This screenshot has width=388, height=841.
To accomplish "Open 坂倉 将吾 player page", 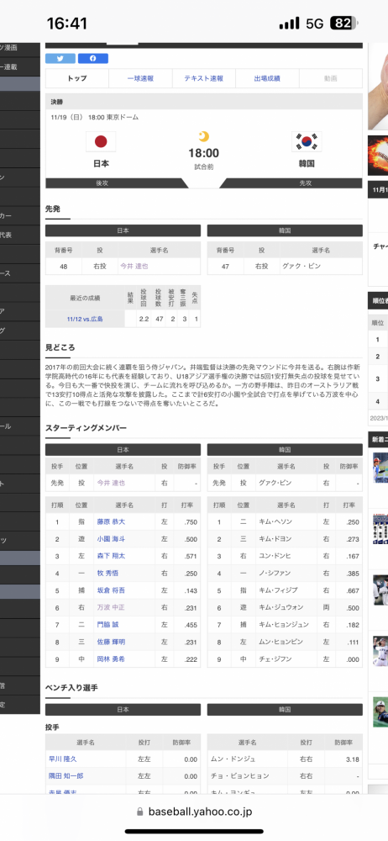I will tap(111, 590).
